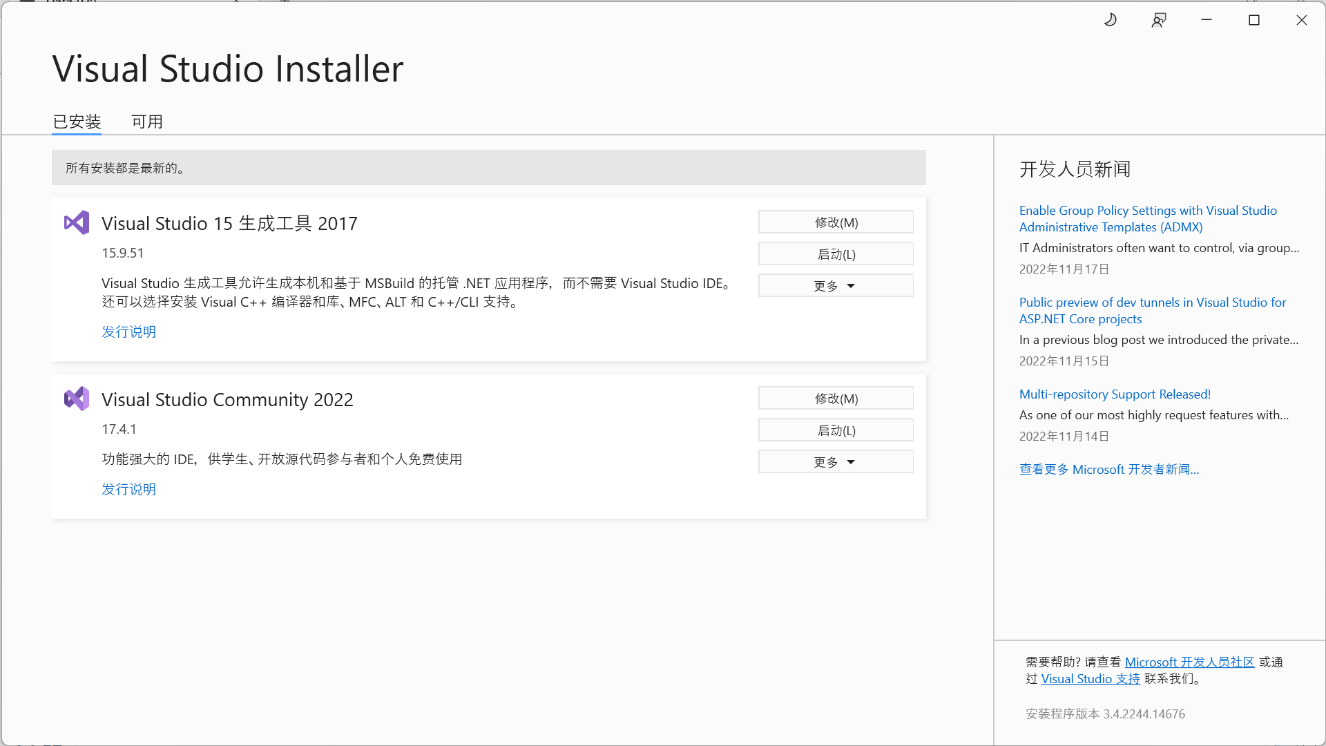Expand 更多 dropdown for Build Tools 2017
Screen dimensions: 1326x746
[836, 286]
